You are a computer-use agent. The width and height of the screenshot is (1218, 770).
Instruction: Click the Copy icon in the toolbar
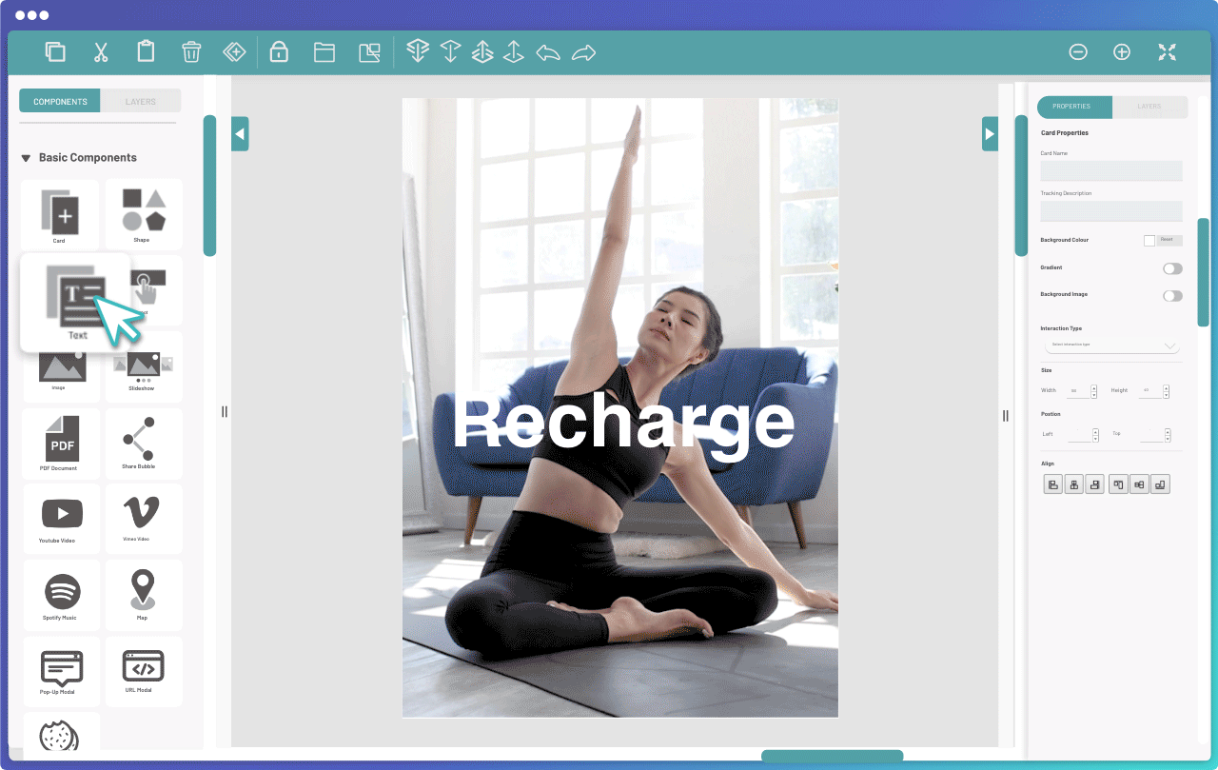(x=55, y=52)
